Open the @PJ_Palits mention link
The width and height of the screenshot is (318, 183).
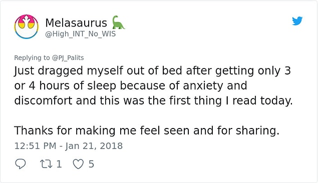click(x=68, y=58)
